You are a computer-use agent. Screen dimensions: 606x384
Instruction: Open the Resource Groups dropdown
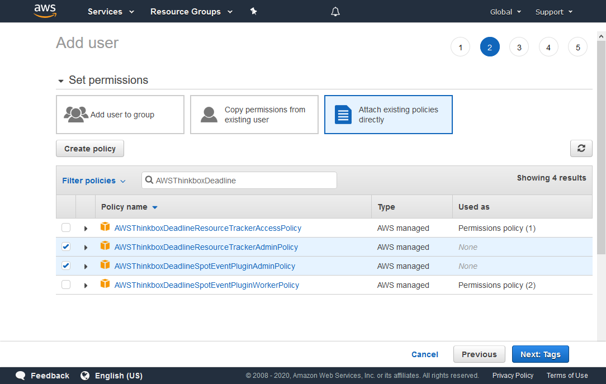(191, 12)
